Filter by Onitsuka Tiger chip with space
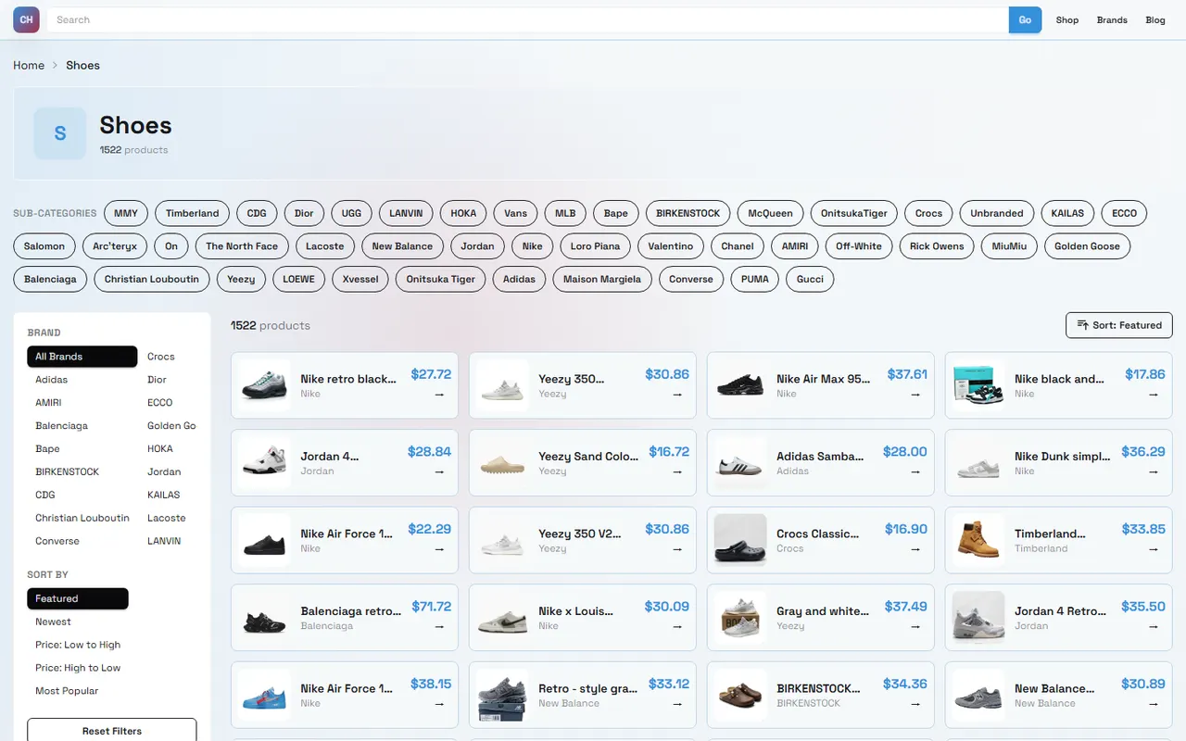The width and height of the screenshot is (1186, 741). point(441,279)
